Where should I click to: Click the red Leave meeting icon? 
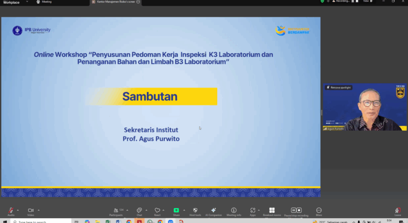(x=397, y=210)
